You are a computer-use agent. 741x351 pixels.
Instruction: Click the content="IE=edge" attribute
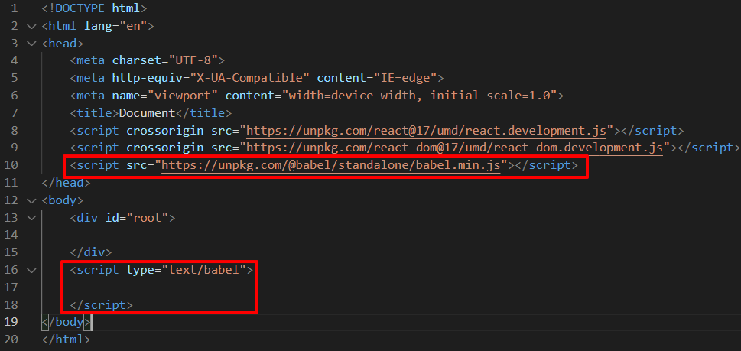click(x=377, y=78)
